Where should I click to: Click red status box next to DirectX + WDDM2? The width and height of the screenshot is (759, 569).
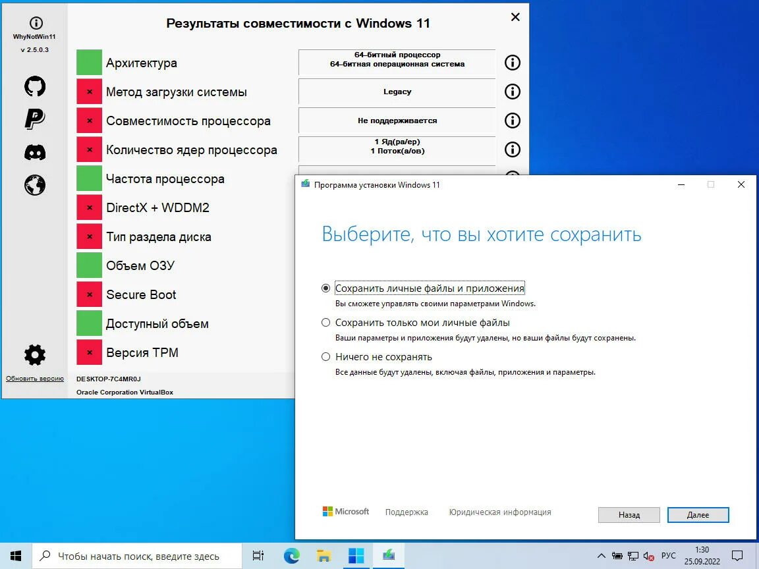click(x=89, y=207)
